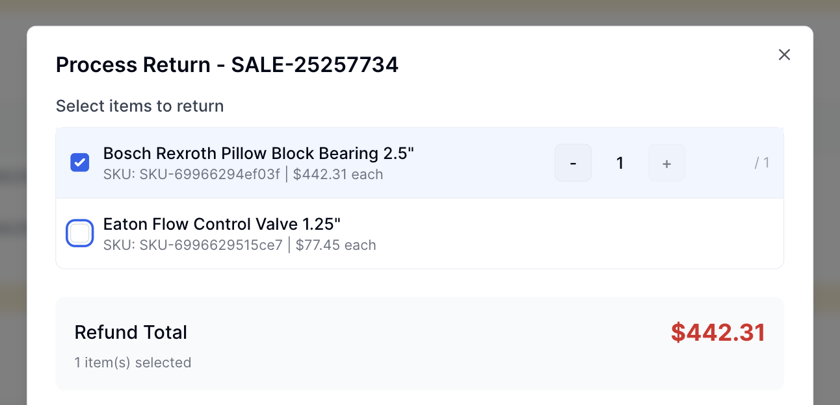Viewport: 840px width, 405px height.
Task: Click the SKU-69966294ef03f text
Action: tap(209, 175)
